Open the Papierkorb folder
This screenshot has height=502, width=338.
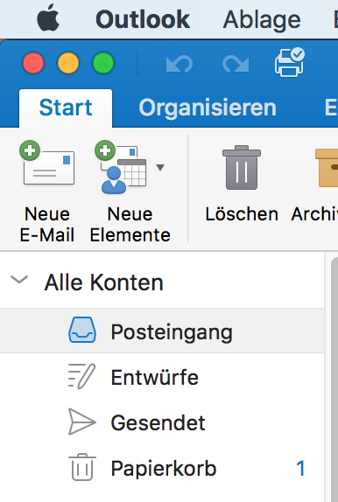162,469
